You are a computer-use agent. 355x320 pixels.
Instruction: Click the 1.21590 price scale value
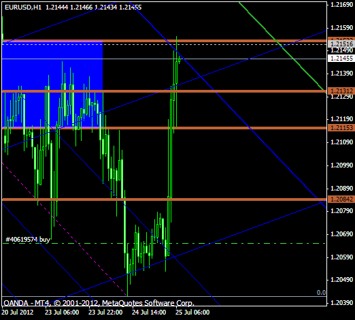point(341,28)
